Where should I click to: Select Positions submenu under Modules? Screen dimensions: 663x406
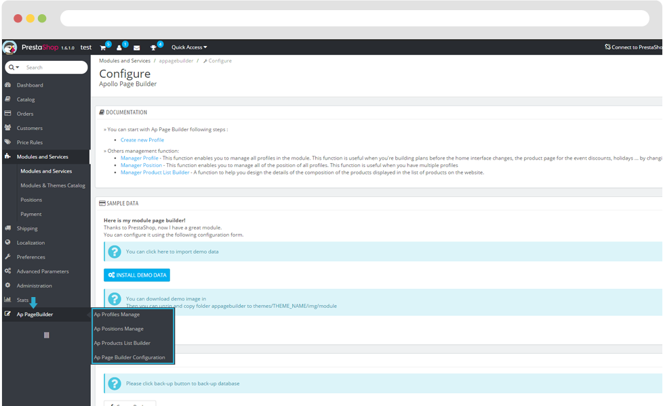pos(31,200)
